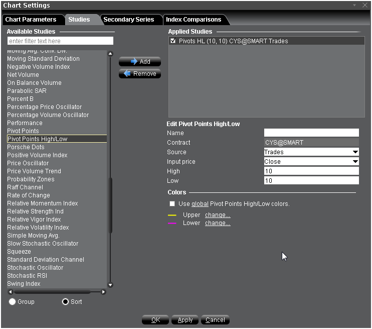This screenshot has height=329, width=372.
Task: Click the horizontal scroll left arrow
Action: click(11, 292)
